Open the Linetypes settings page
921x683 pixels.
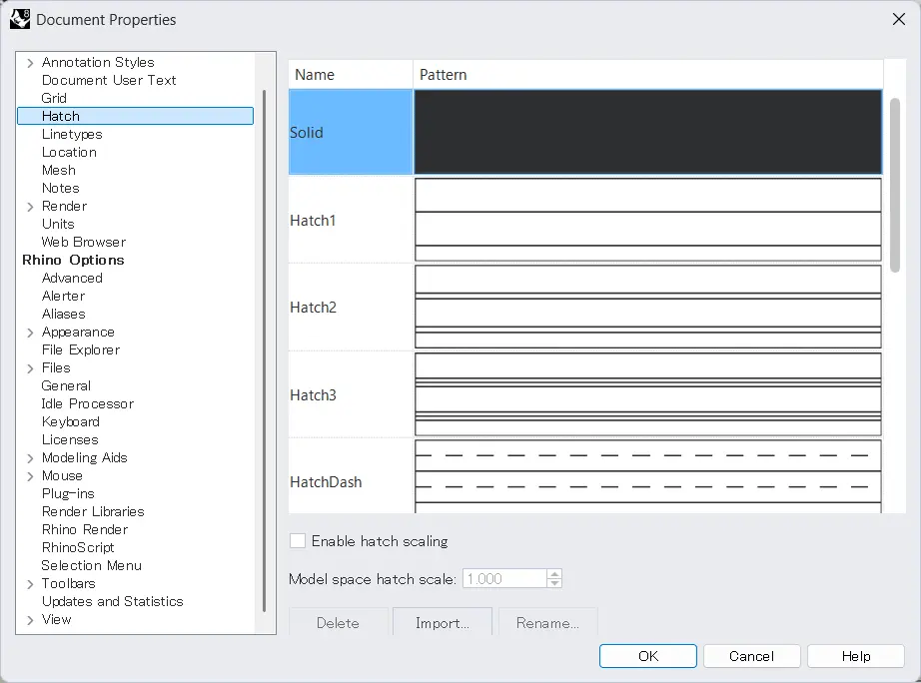(71, 134)
